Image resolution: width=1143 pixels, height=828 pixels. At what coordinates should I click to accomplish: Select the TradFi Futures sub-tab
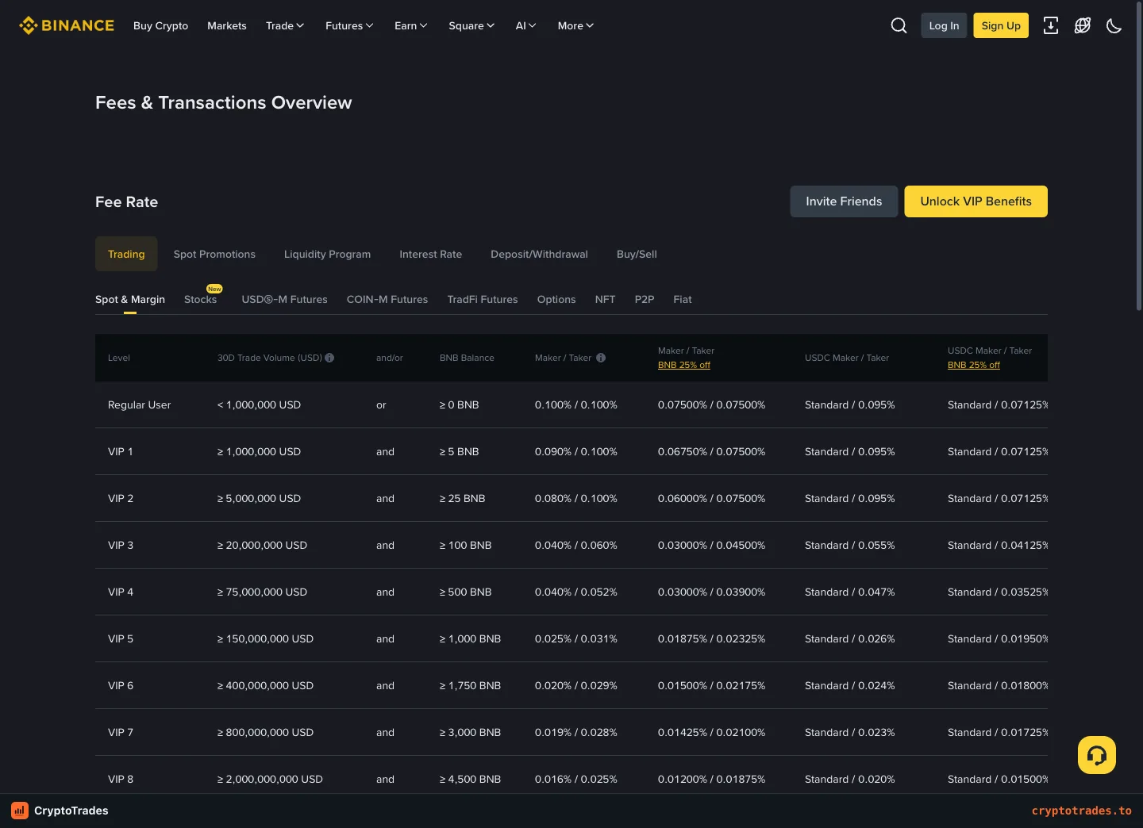click(483, 299)
